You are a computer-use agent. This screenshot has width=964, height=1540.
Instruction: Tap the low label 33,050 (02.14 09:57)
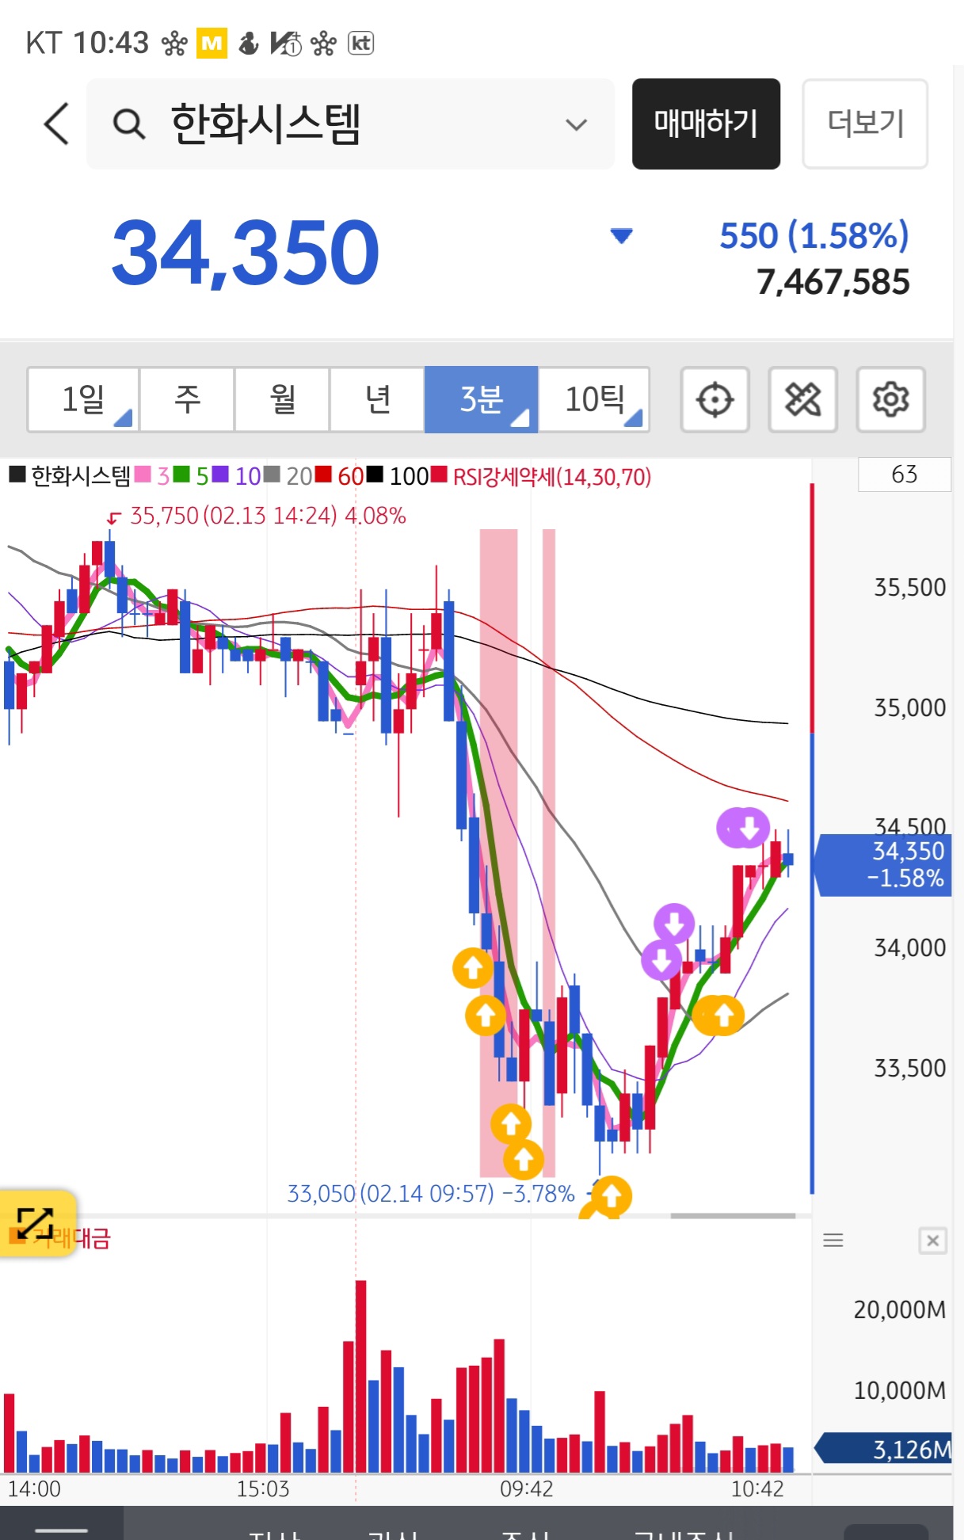391,1193
